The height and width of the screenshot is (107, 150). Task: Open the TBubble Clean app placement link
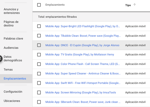tap(83, 36)
